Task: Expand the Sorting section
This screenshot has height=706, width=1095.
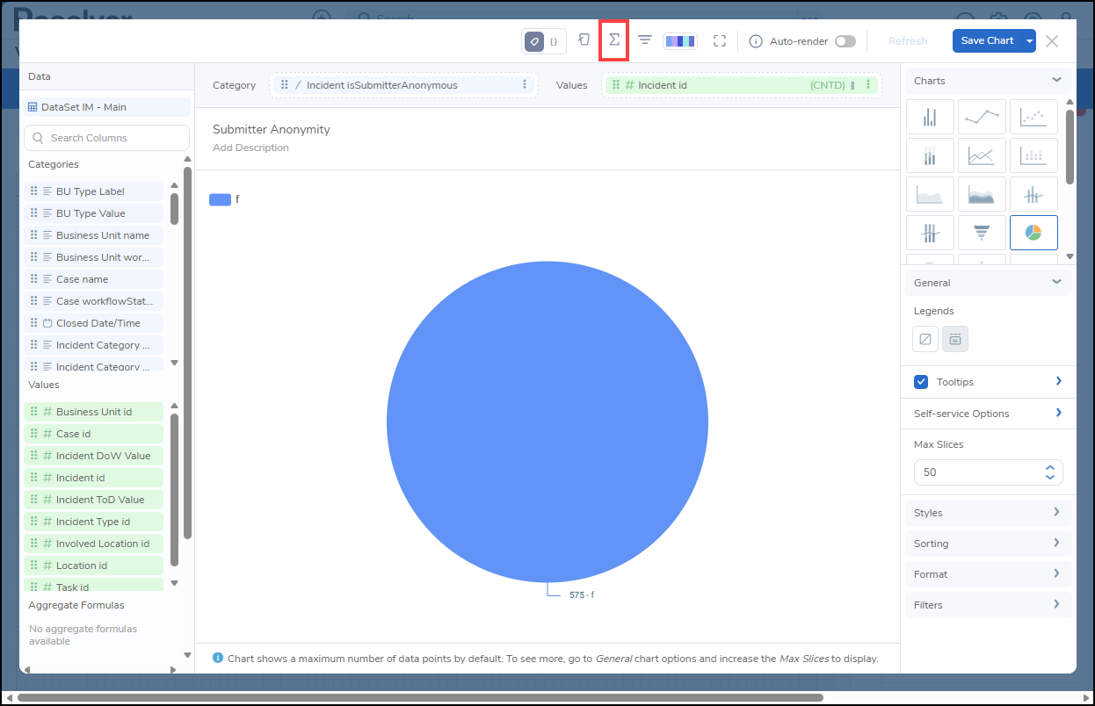Action: [x=1056, y=543]
